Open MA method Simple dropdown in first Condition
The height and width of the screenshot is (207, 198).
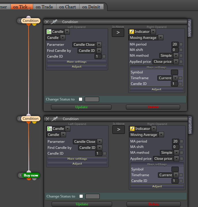pos(169,56)
